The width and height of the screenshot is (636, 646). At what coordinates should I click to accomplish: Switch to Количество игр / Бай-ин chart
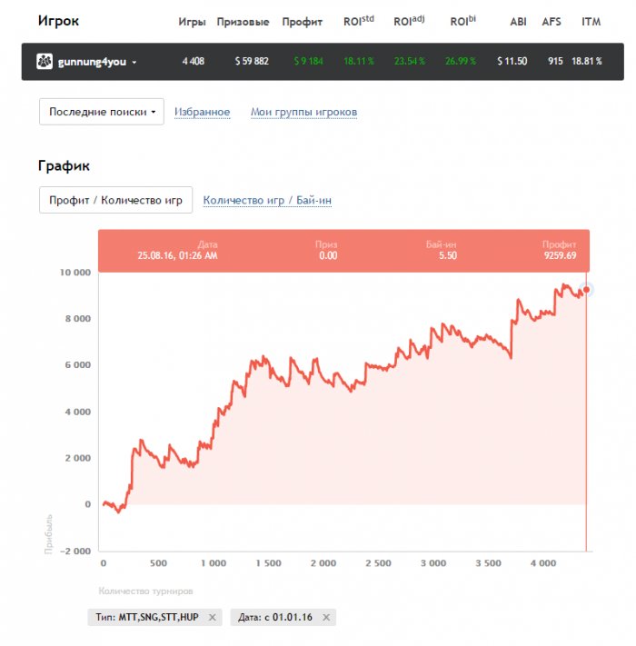[267, 200]
